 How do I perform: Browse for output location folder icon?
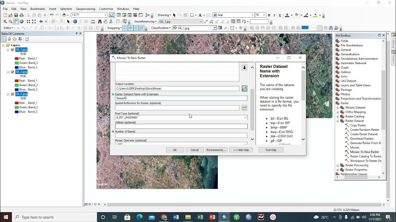pos(244,89)
